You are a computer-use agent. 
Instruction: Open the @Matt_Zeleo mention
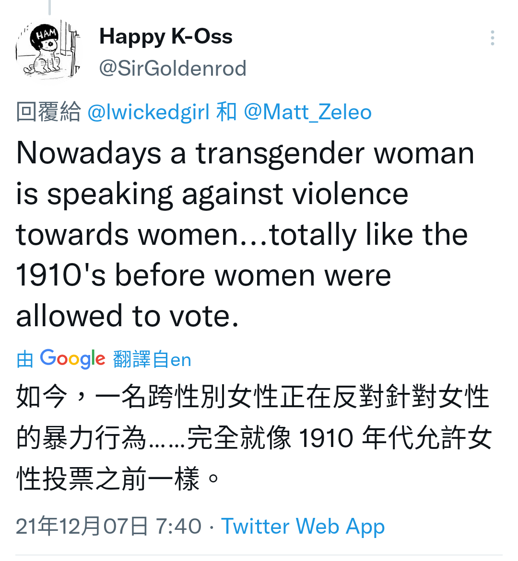coord(308,112)
